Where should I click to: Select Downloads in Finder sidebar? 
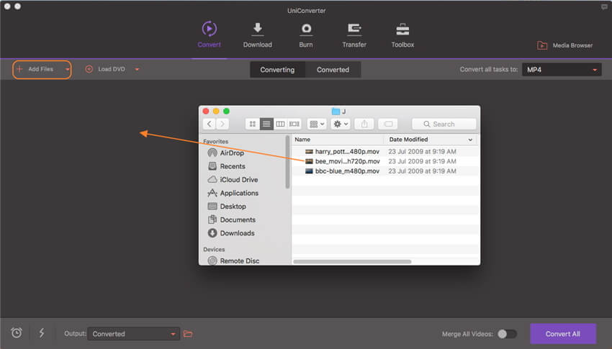tap(231, 233)
